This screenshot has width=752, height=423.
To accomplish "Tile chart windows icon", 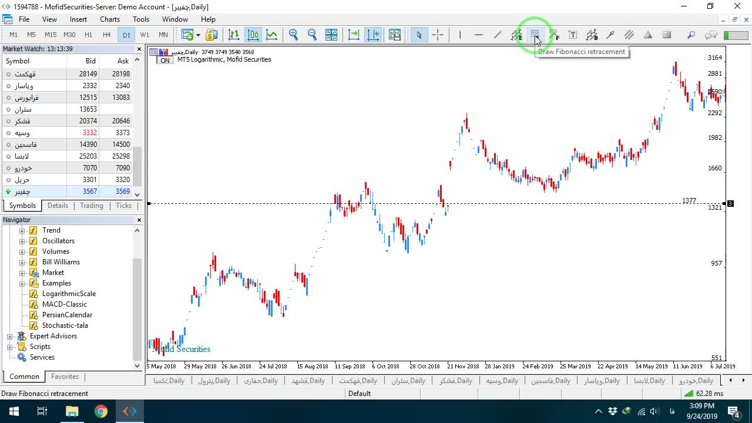I will (331, 35).
